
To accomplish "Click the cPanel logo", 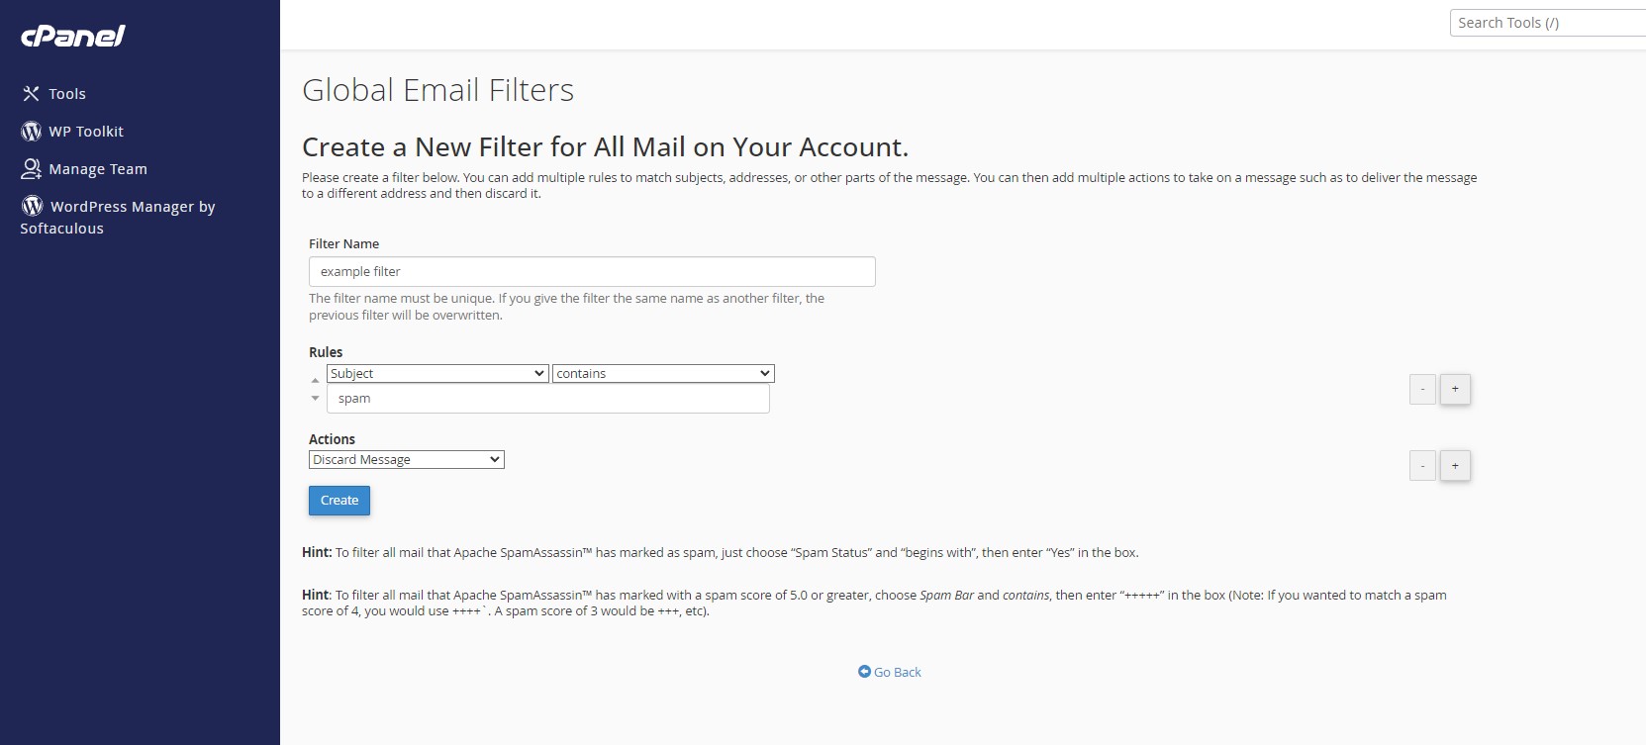I will tap(73, 37).
